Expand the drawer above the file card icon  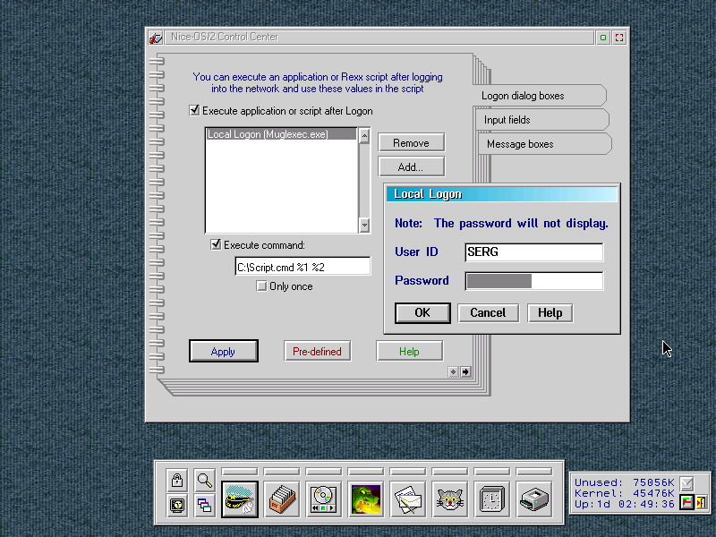coord(282,472)
